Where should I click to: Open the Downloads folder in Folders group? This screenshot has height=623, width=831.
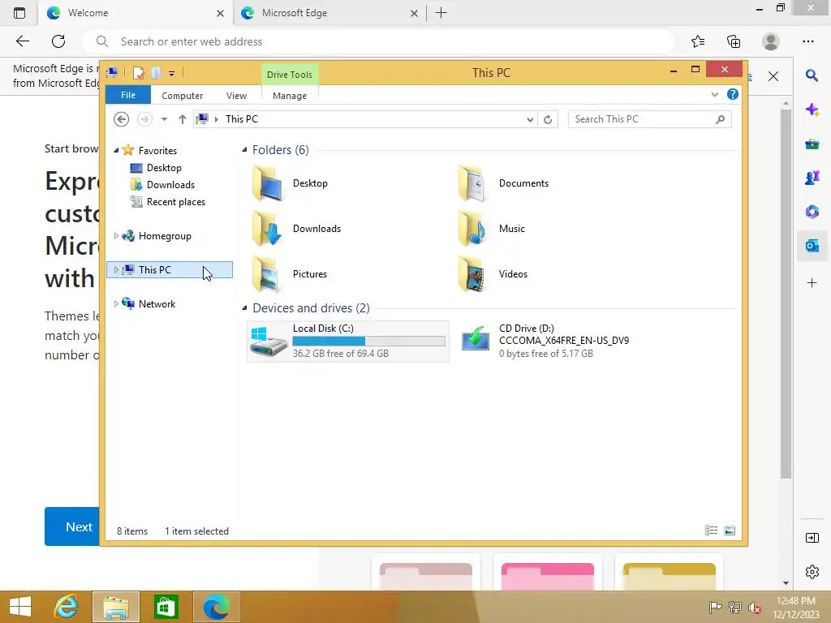(295, 229)
